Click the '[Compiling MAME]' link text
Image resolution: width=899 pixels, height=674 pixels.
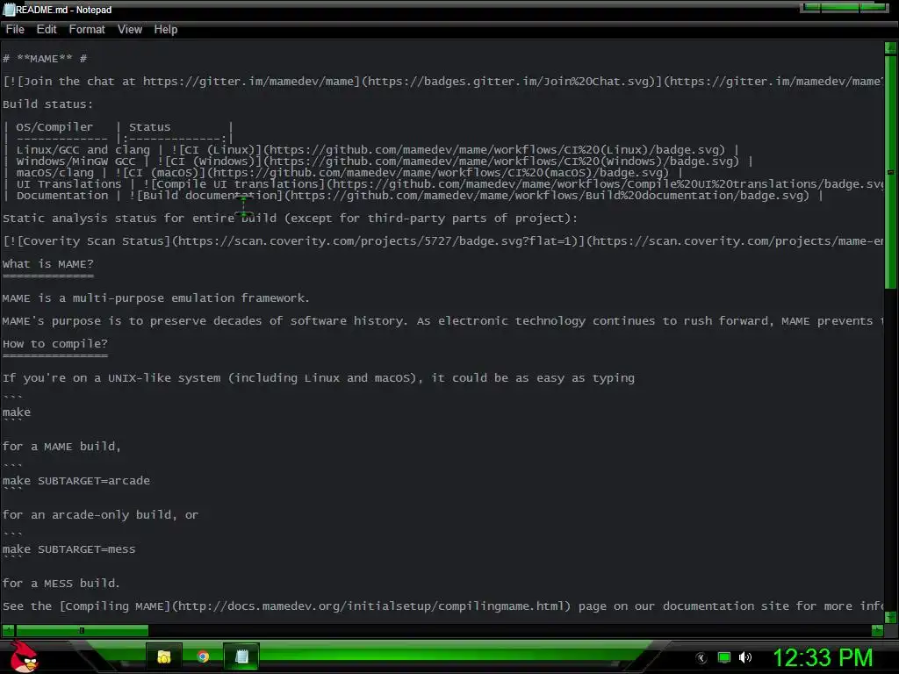click(117, 606)
